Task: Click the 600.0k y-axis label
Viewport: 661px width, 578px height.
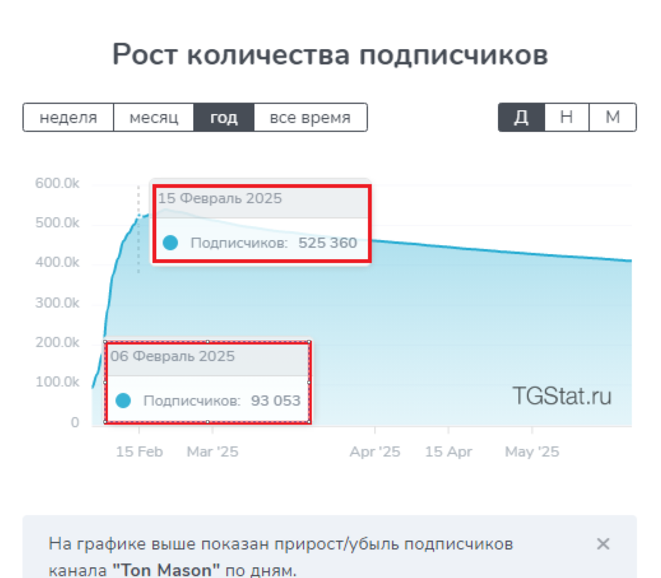Action: 57,183
